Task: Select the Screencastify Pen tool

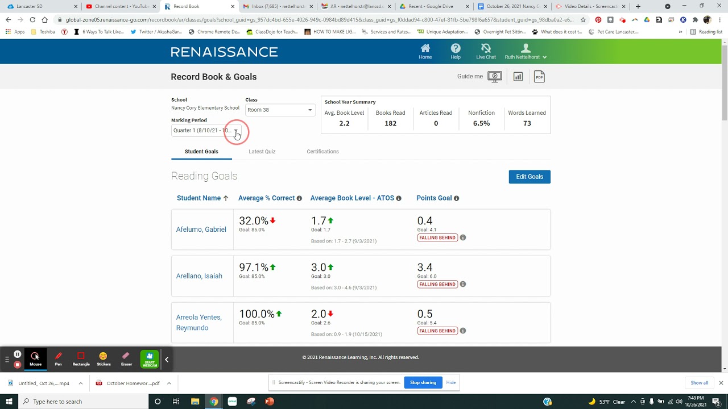Action: point(58,359)
